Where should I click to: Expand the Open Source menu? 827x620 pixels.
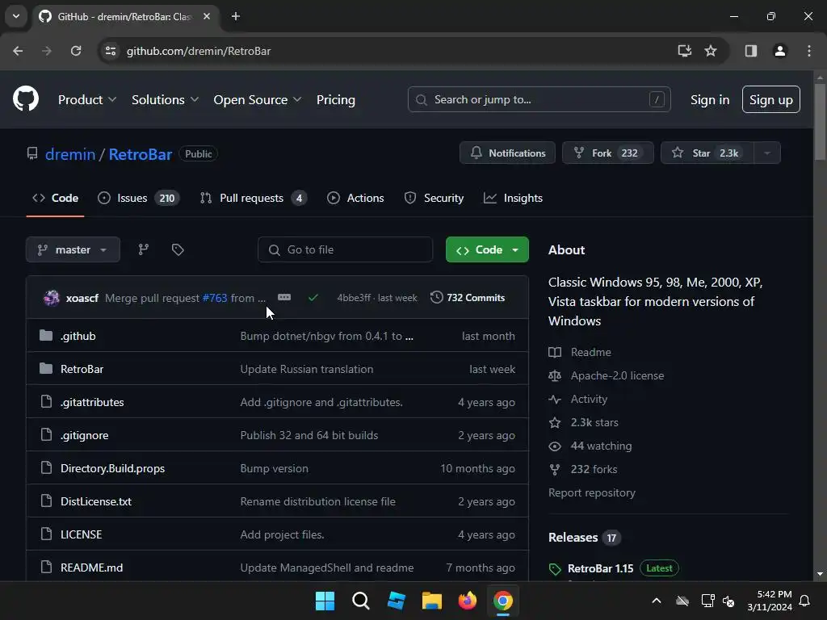click(258, 99)
